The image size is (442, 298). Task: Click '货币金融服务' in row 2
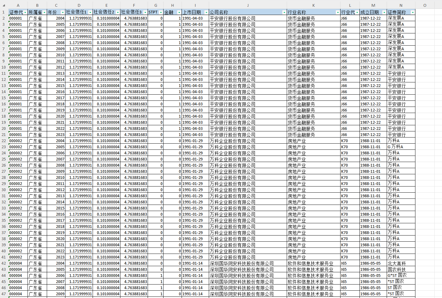[x=314, y=18]
